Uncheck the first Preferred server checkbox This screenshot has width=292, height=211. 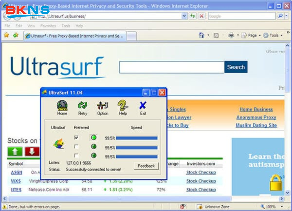76,138
